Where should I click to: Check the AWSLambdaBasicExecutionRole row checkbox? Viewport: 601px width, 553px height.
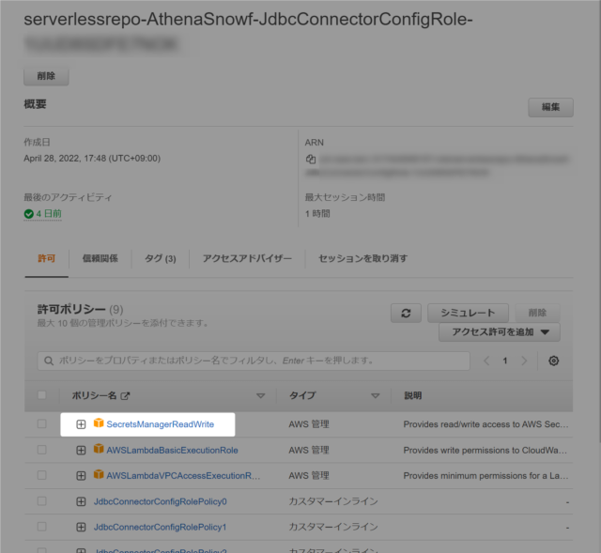[x=41, y=450]
